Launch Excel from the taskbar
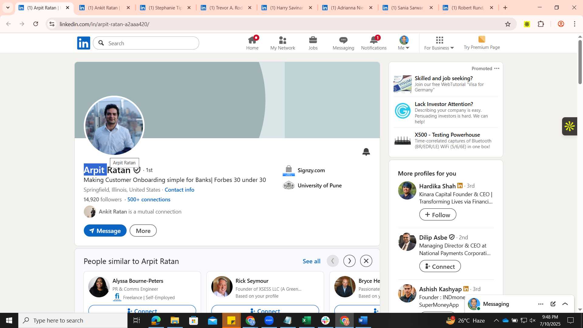The width and height of the screenshot is (583, 328). point(307,320)
